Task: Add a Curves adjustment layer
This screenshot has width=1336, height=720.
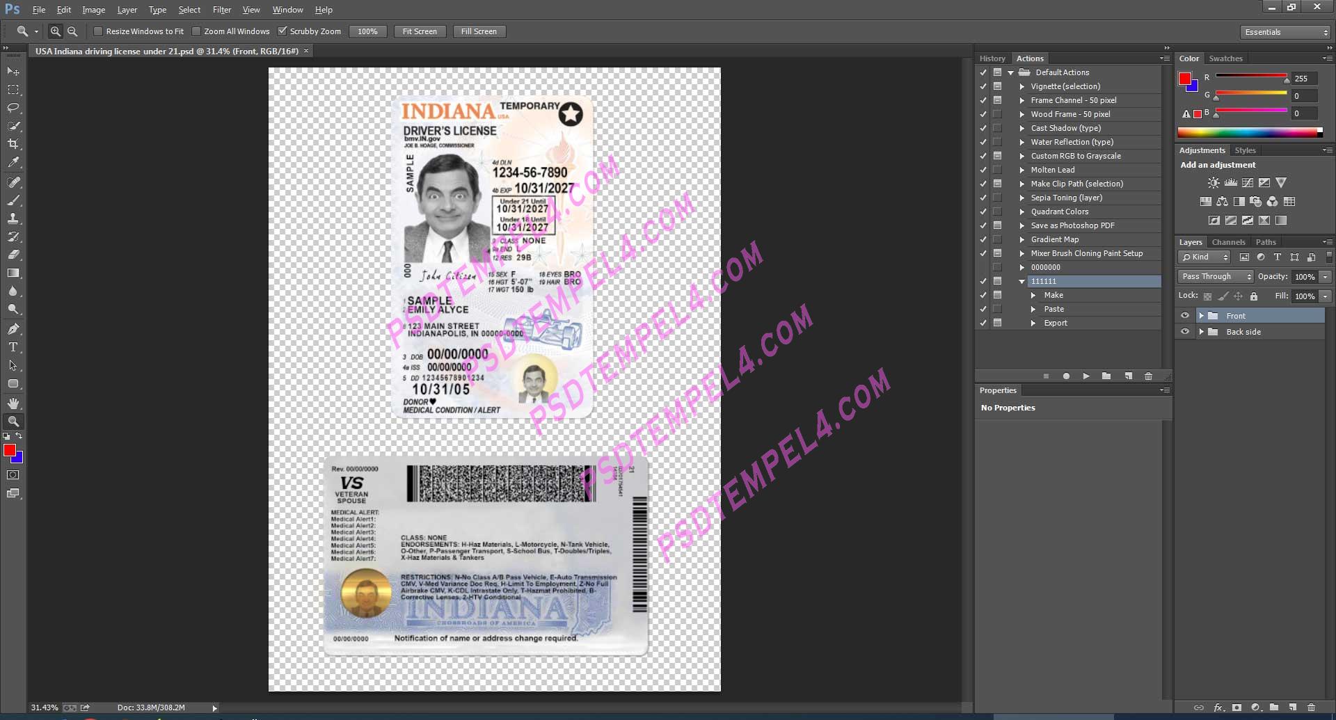Action: point(1247,182)
